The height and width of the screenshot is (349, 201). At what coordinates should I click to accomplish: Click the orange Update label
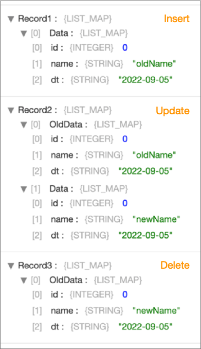(173, 111)
